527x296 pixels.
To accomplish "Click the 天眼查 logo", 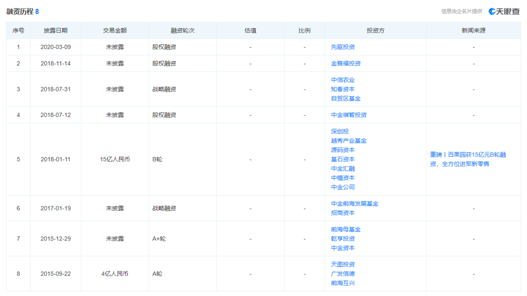I will (x=504, y=11).
